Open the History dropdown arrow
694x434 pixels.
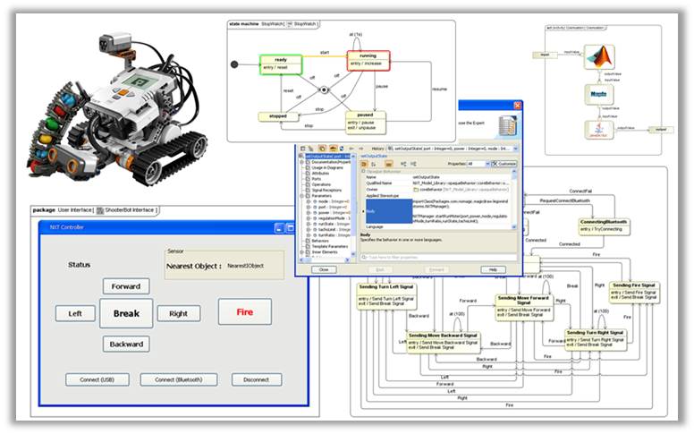(x=515, y=149)
